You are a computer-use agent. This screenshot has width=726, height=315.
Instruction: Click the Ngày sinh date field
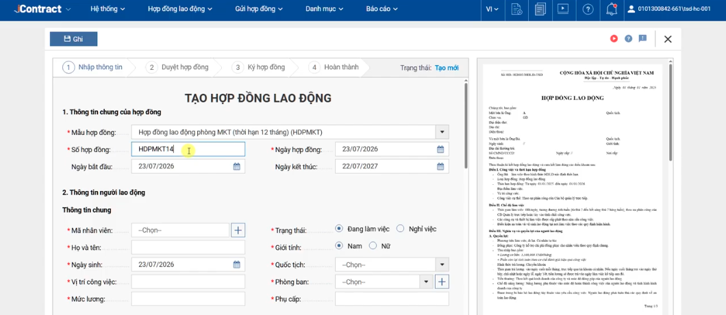point(188,264)
